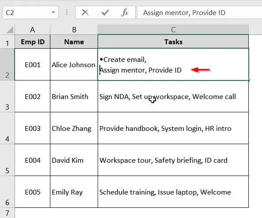Select cell containing E005
This screenshot has height=218, width=262.
(32, 191)
